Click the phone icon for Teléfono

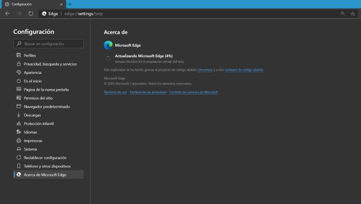click(x=19, y=166)
